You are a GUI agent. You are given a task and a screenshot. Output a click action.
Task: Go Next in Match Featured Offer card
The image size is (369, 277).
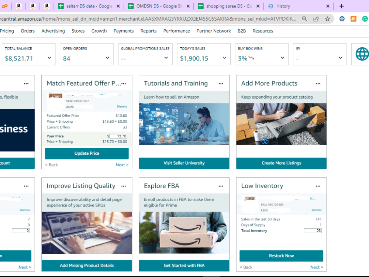coord(122,165)
